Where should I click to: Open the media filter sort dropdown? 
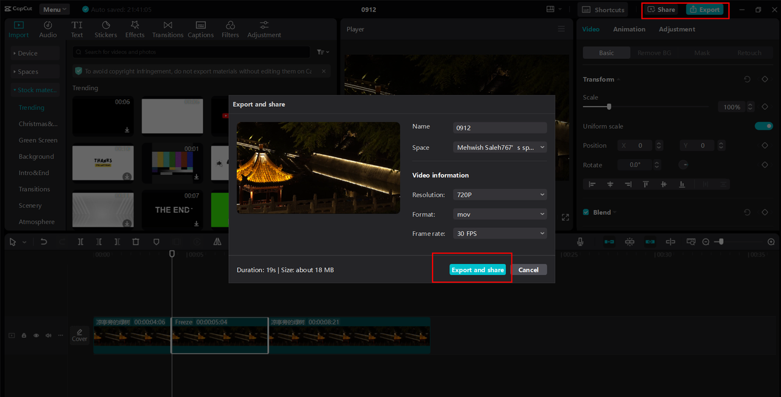point(323,52)
